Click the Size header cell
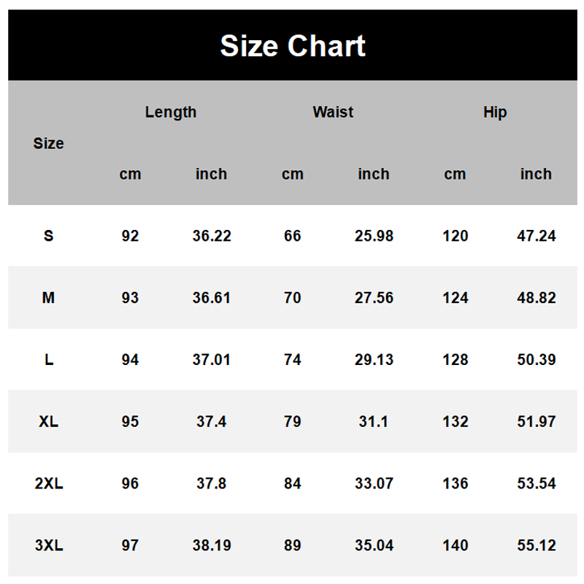 [48, 143]
